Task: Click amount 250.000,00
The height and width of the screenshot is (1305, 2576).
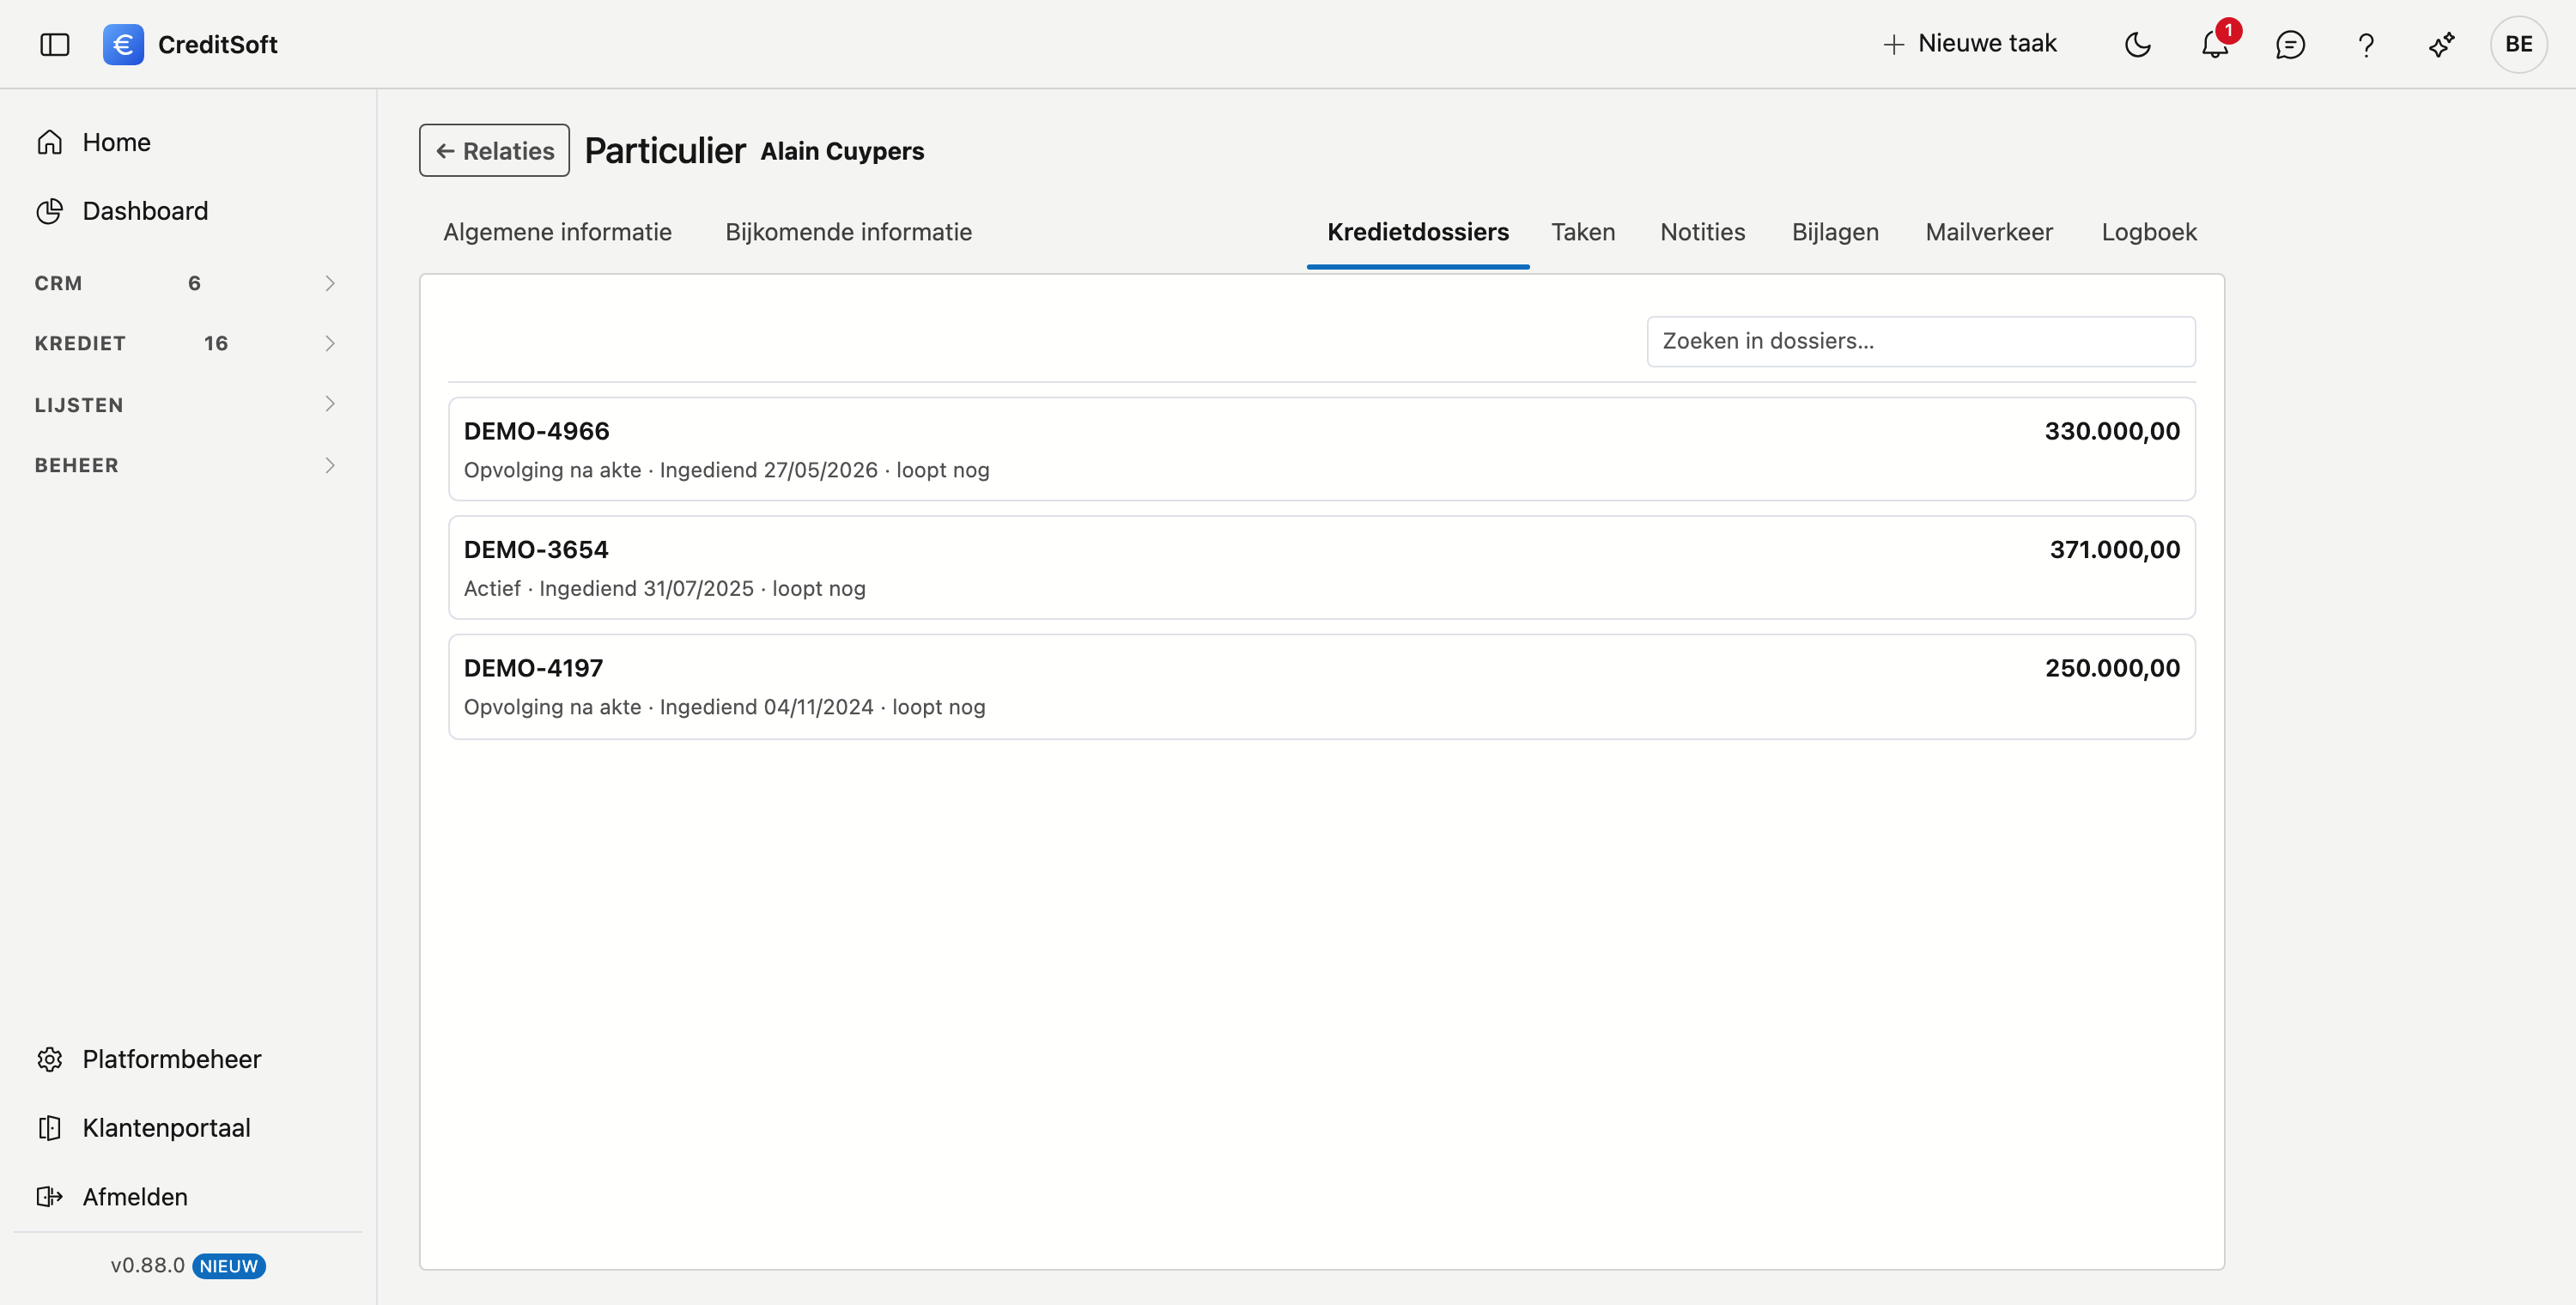Action: pyautogui.click(x=2112, y=668)
